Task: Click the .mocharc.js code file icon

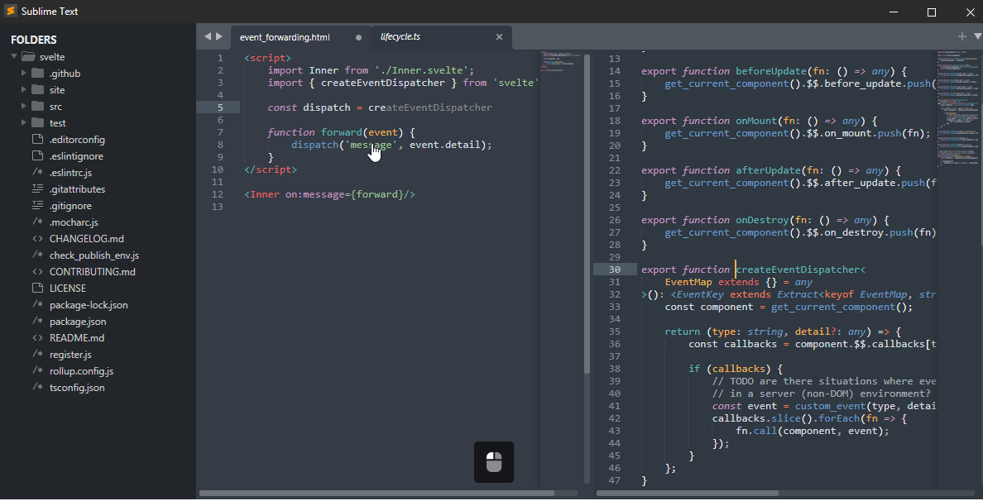Action: click(37, 222)
